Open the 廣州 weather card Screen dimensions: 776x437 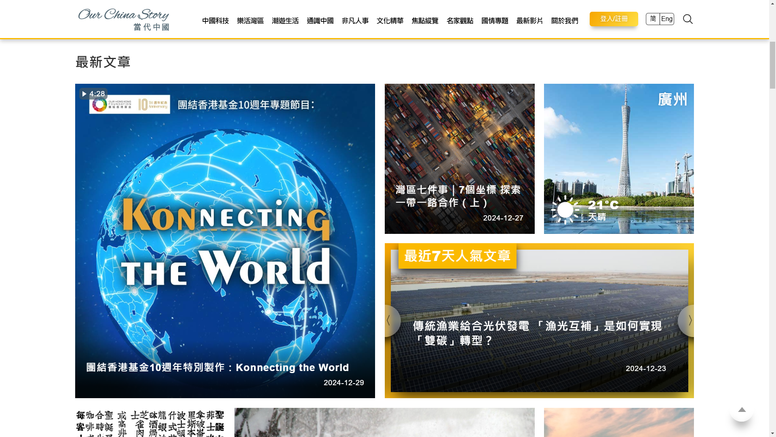click(x=619, y=159)
